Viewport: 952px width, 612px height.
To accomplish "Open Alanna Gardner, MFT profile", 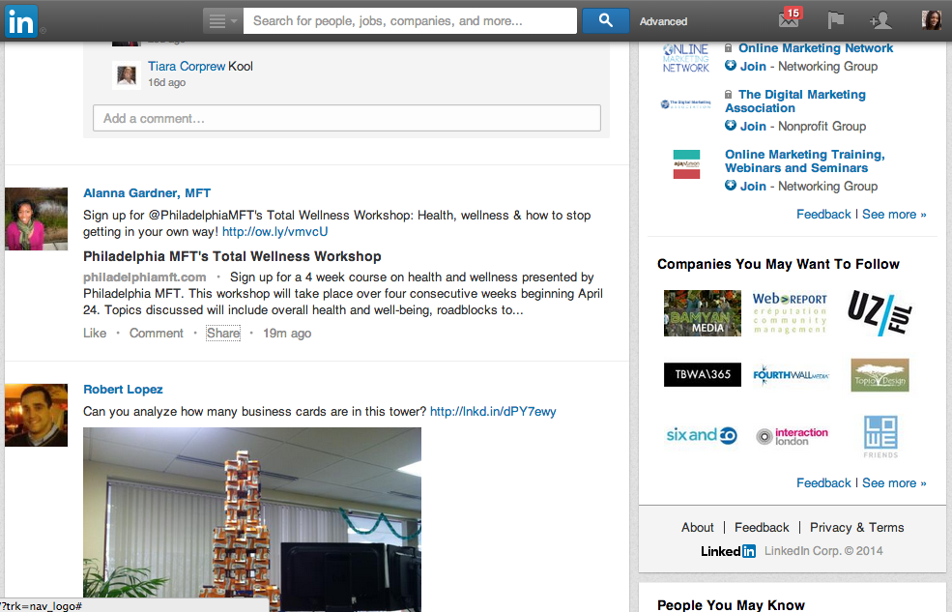I will 146,193.
